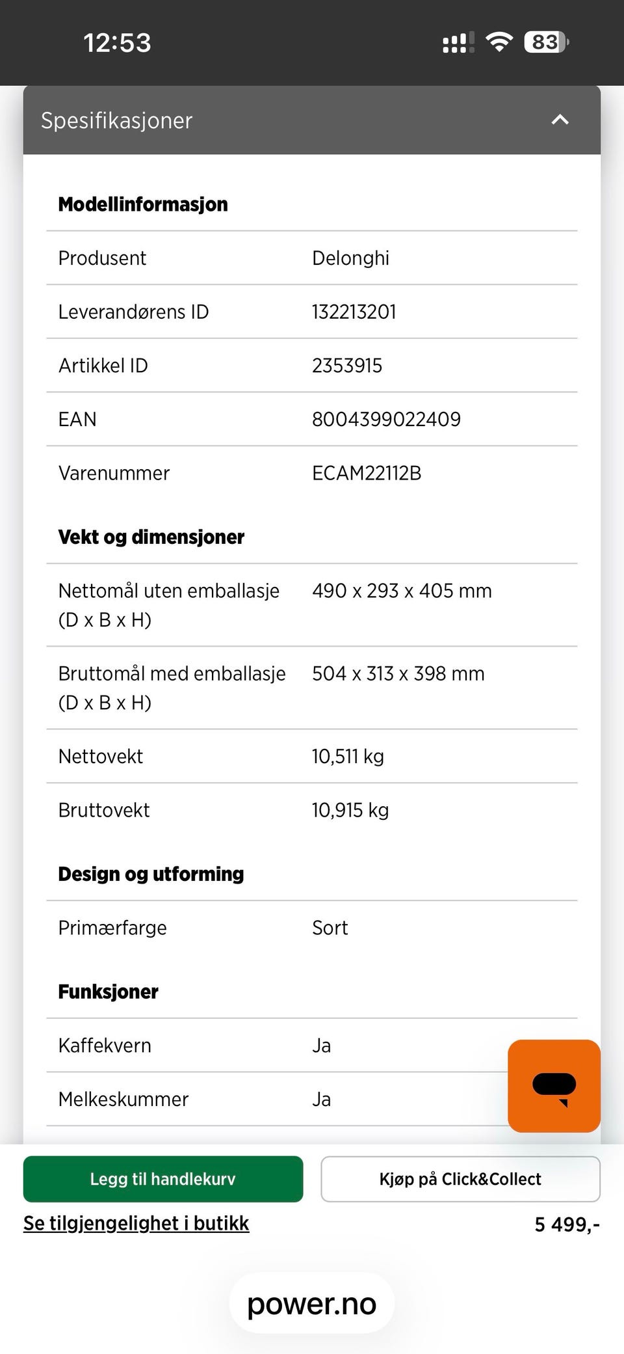Select the Varenummer value ECAM22112B
The width and height of the screenshot is (624, 1354).
click(367, 473)
